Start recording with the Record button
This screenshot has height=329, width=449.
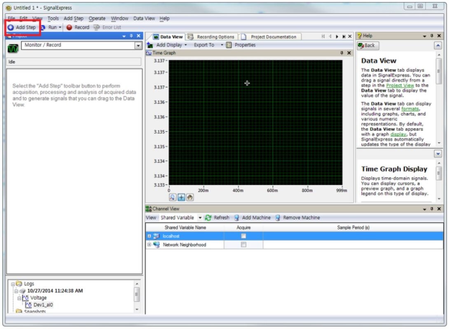(x=78, y=28)
